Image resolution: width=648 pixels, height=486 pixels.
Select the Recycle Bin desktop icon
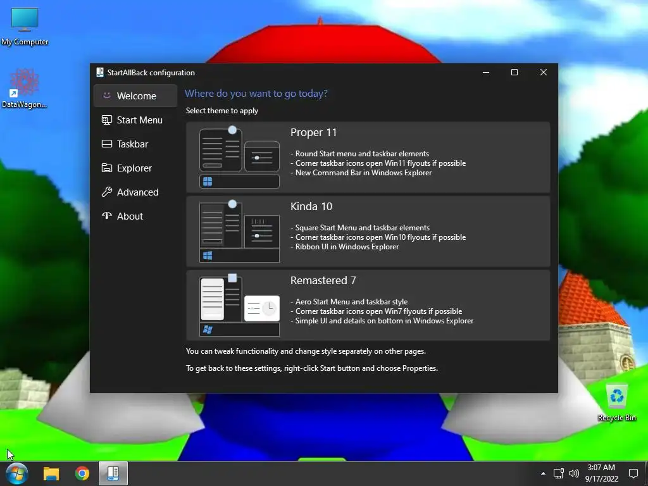coord(616,403)
